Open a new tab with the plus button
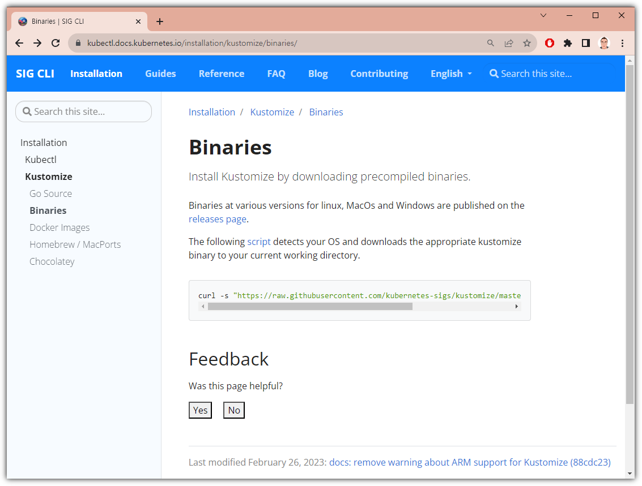Screen dimensions: 642x486 coord(160,21)
